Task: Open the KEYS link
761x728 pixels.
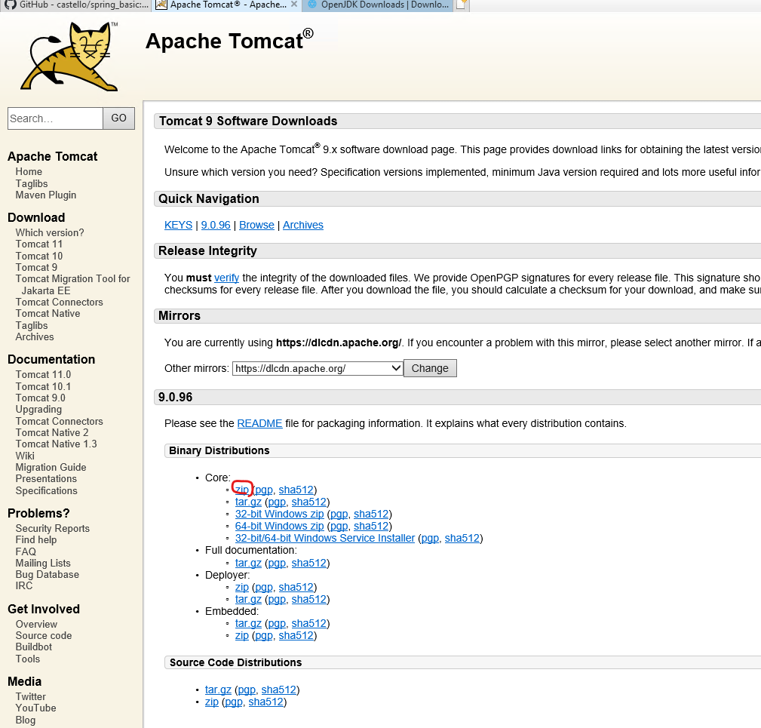Action: [178, 226]
